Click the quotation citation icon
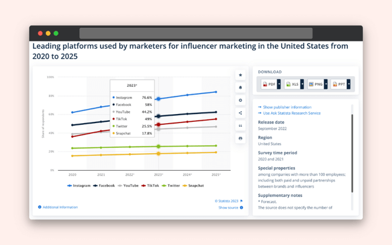The height and width of the screenshot is (245, 392). pyautogui.click(x=240, y=126)
